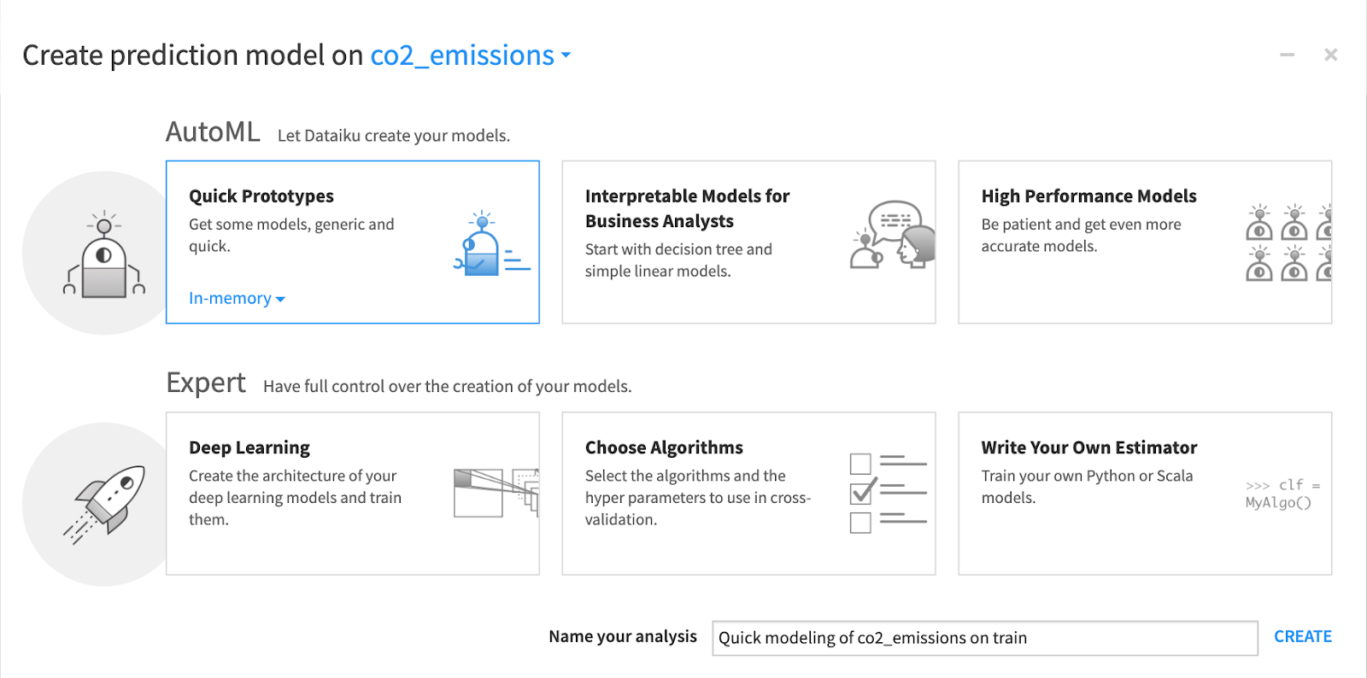Screen dimensions: 1367x678
Task: Click the Write Your Own Estimator code snippet
Action: click(x=1282, y=494)
